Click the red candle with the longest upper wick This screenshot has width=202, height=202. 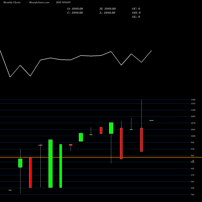point(141,140)
